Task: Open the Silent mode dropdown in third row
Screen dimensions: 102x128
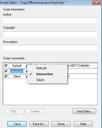Action: tap(18, 76)
